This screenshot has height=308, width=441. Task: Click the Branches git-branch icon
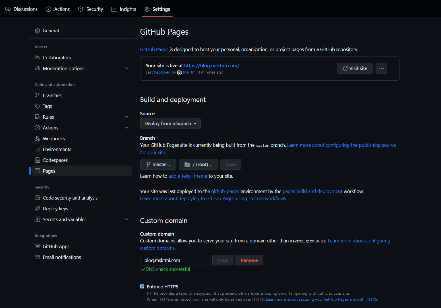[x=37, y=95]
